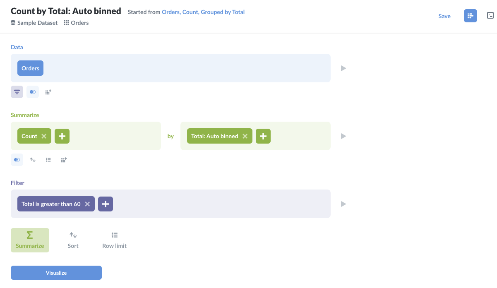
Task: Open the 'Count' aggregation pill
Action: (x=30, y=136)
